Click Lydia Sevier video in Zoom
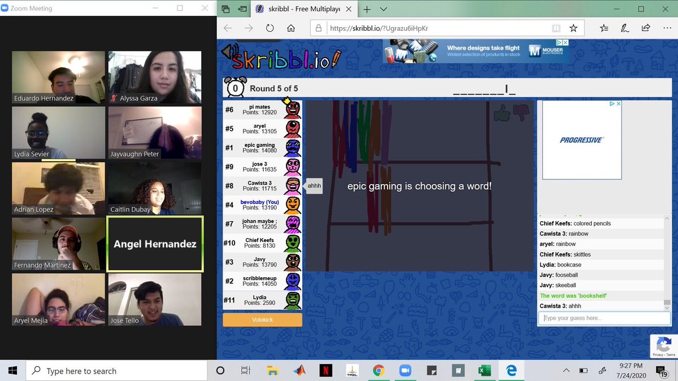678x381 pixels. tap(59, 133)
